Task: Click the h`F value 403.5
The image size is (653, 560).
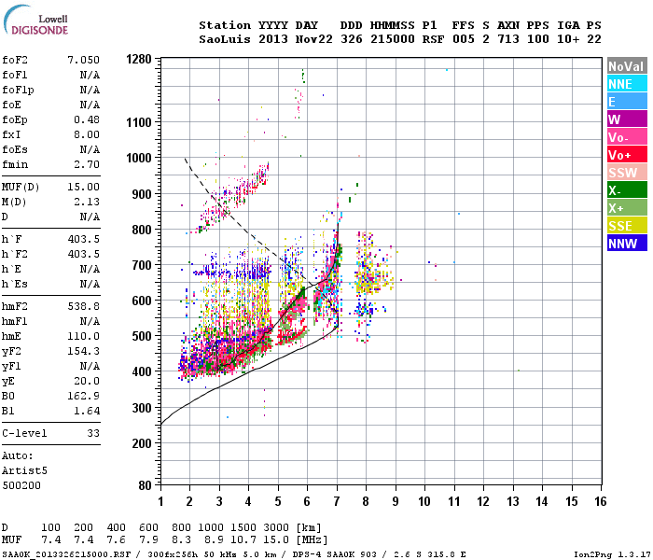Action: click(84, 239)
